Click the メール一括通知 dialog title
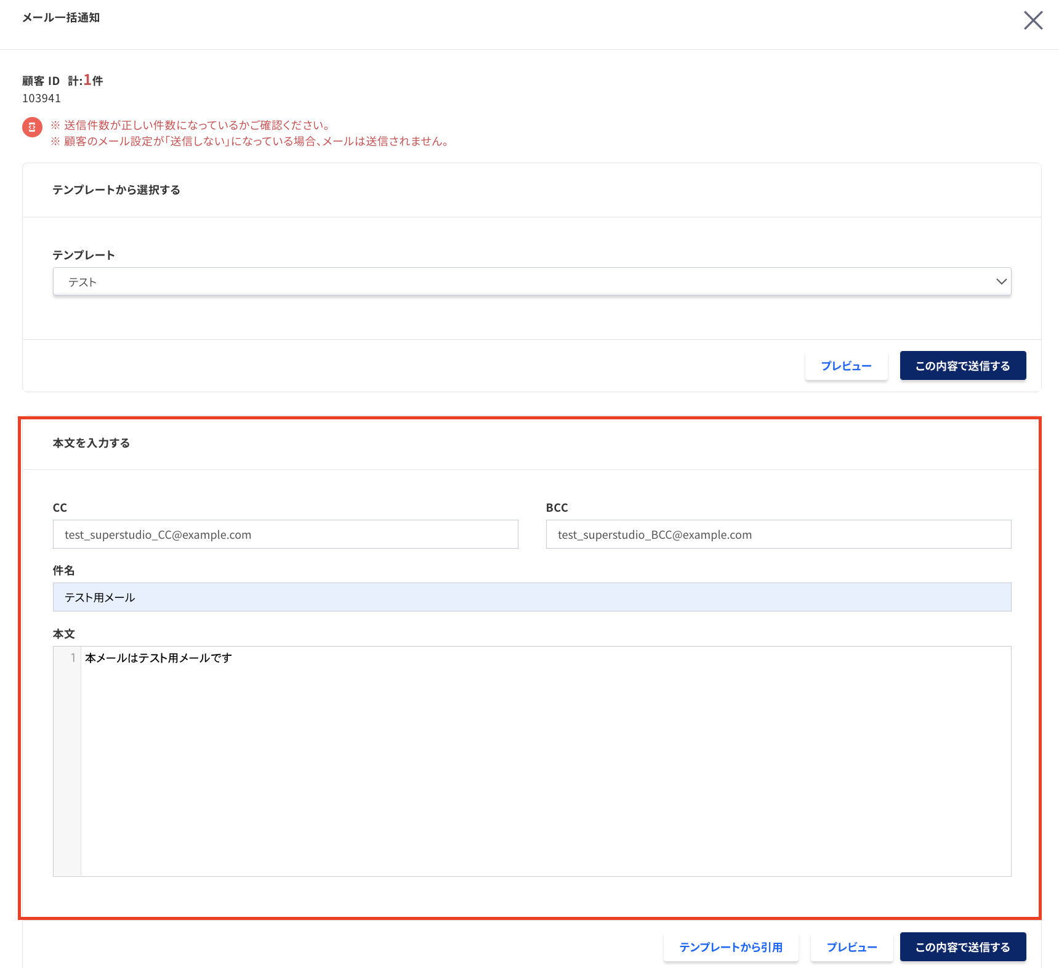Screen dimensions: 1059x968 tap(61, 18)
